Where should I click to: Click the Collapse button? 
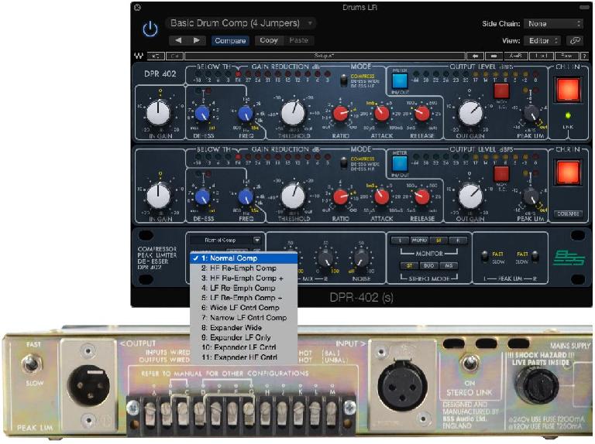568,213
